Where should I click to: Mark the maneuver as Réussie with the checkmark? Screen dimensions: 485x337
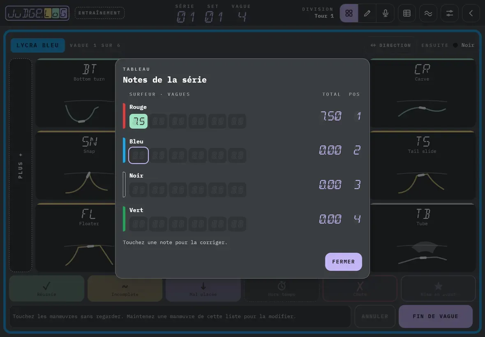(47, 289)
